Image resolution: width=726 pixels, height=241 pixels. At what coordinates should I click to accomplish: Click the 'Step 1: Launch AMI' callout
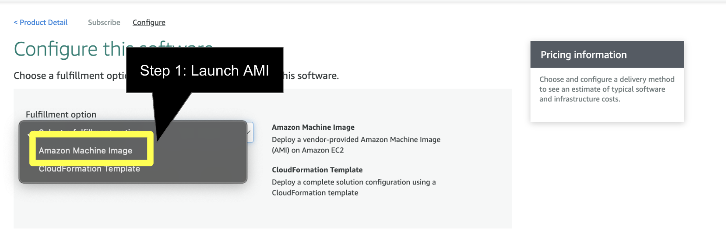tap(205, 70)
